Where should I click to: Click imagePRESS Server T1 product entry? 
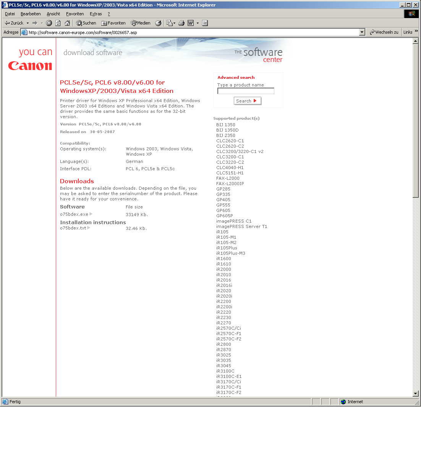click(x=242, y=226)
